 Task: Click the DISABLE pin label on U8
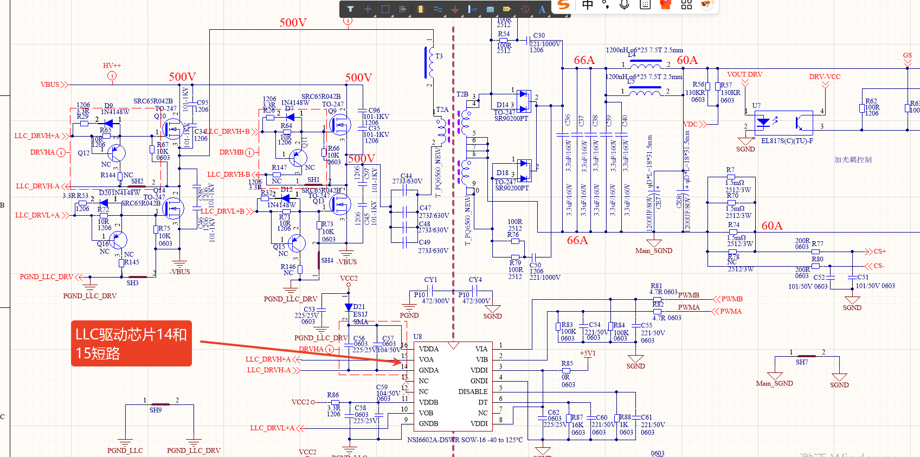point(473,391)
